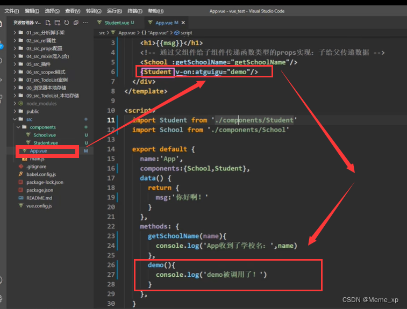
Task: Expand the 06_src_scoped样式 folder
Action: point(46,72)
